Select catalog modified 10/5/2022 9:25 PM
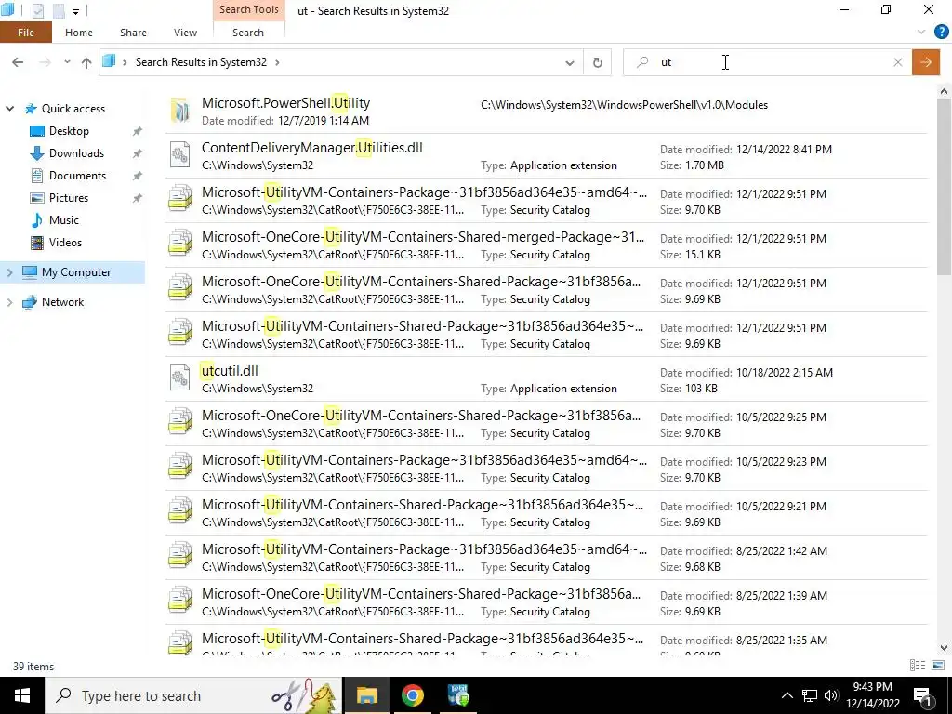The height and width of the screenshot is (714, 952). click(546, 424)
